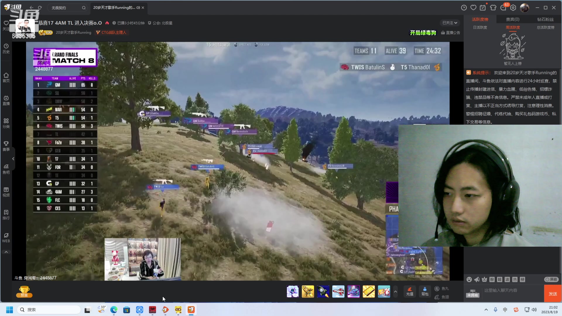This screenshot has width=562, height=316.
Task: Open the skin T-shirt icon in title bar
Action: tap(493, 8)
